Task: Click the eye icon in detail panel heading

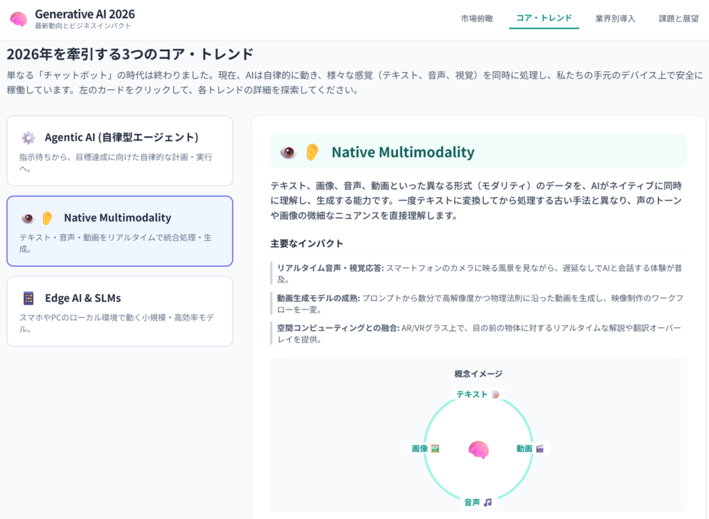Action: [x=289, y=152]
